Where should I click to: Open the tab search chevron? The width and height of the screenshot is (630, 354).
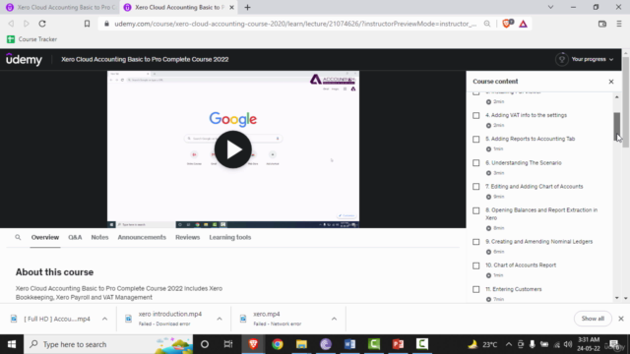(550, 7)
